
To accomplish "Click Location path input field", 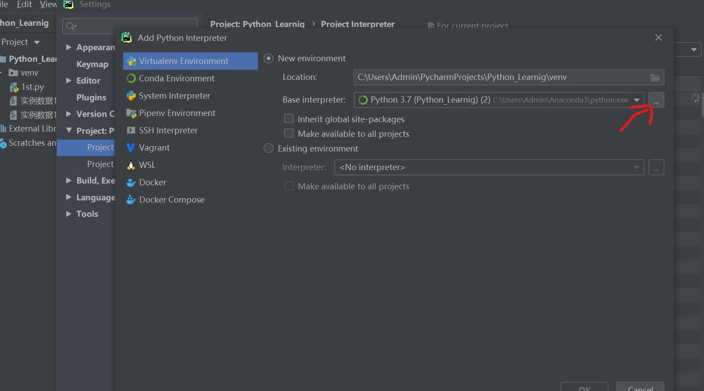I will coord(509,77).
